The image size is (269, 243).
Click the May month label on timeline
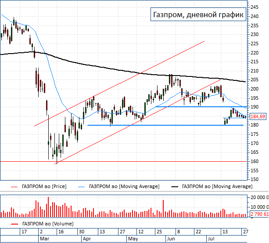click(x=133, y=239)
